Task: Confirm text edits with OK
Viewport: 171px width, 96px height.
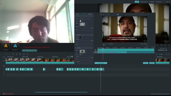Action: (x=146, y=63)
